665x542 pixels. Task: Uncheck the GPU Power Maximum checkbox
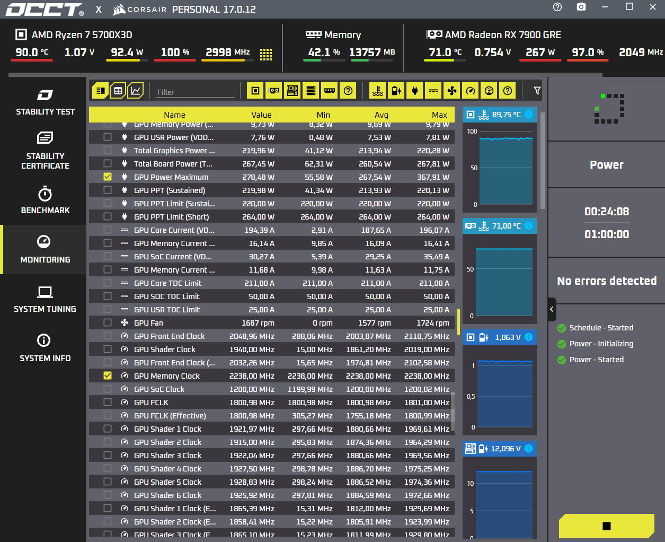click(108, 177)
